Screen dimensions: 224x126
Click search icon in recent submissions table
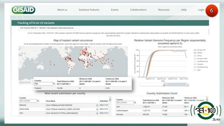[x=38, y=101]
